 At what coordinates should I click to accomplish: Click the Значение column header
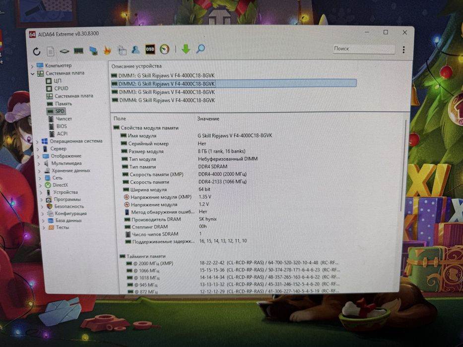pyautogui.click(x=208, y=118)
